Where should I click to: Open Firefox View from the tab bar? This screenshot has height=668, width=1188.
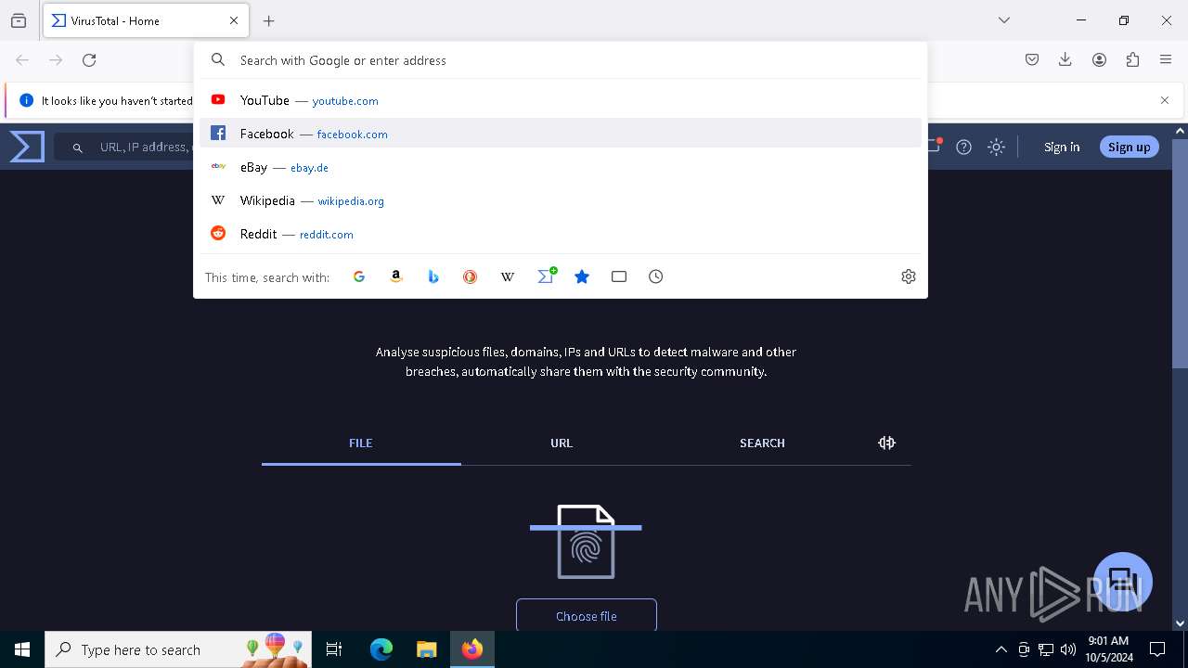click(x=19, y=20)
